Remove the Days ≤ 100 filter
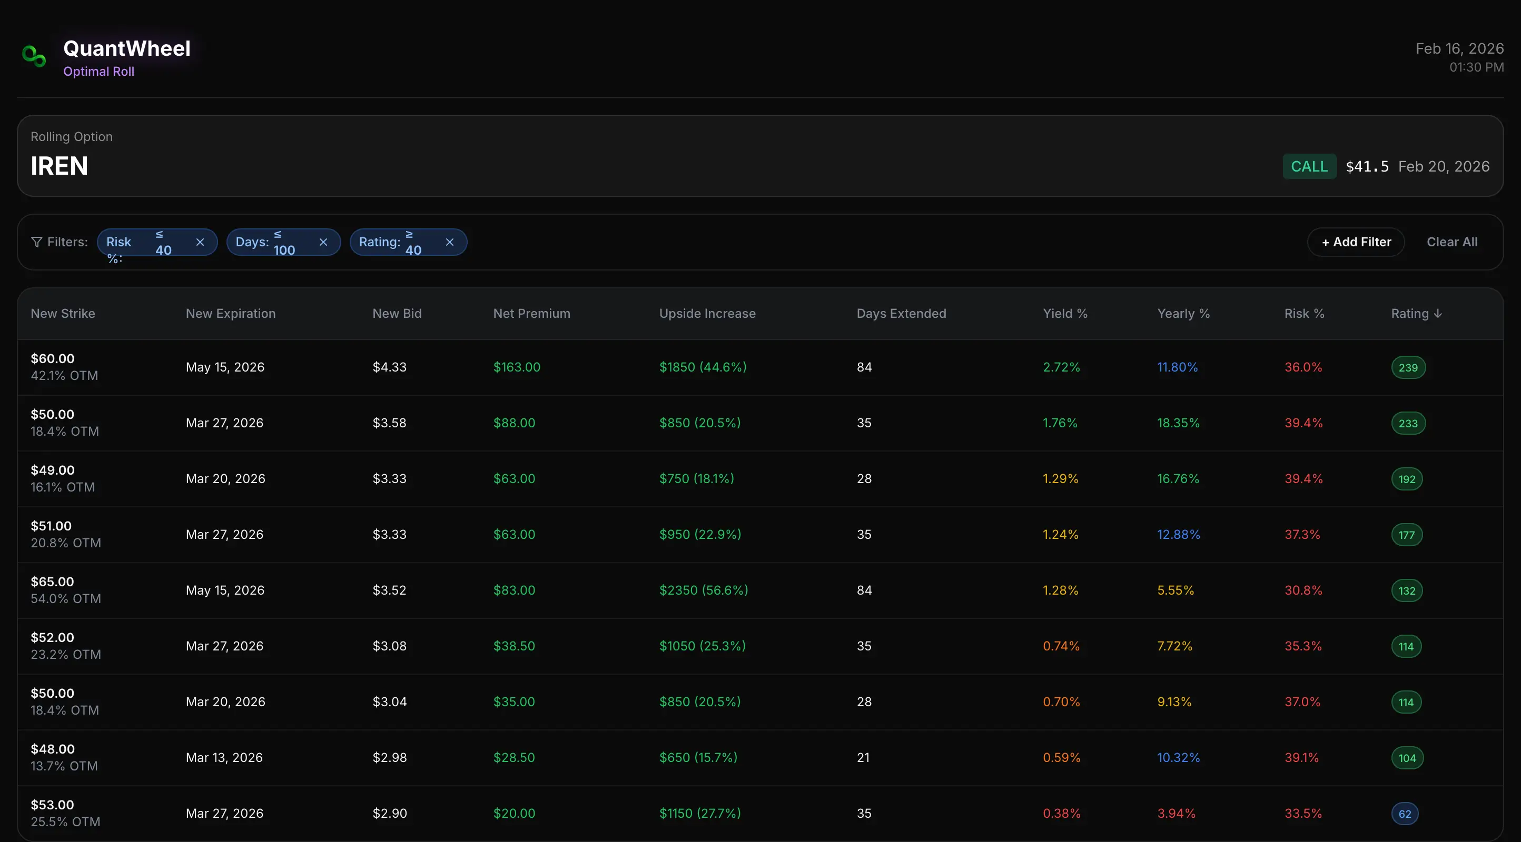The height and width of the screenshot is (842, 1521). (x=323, y=242)
